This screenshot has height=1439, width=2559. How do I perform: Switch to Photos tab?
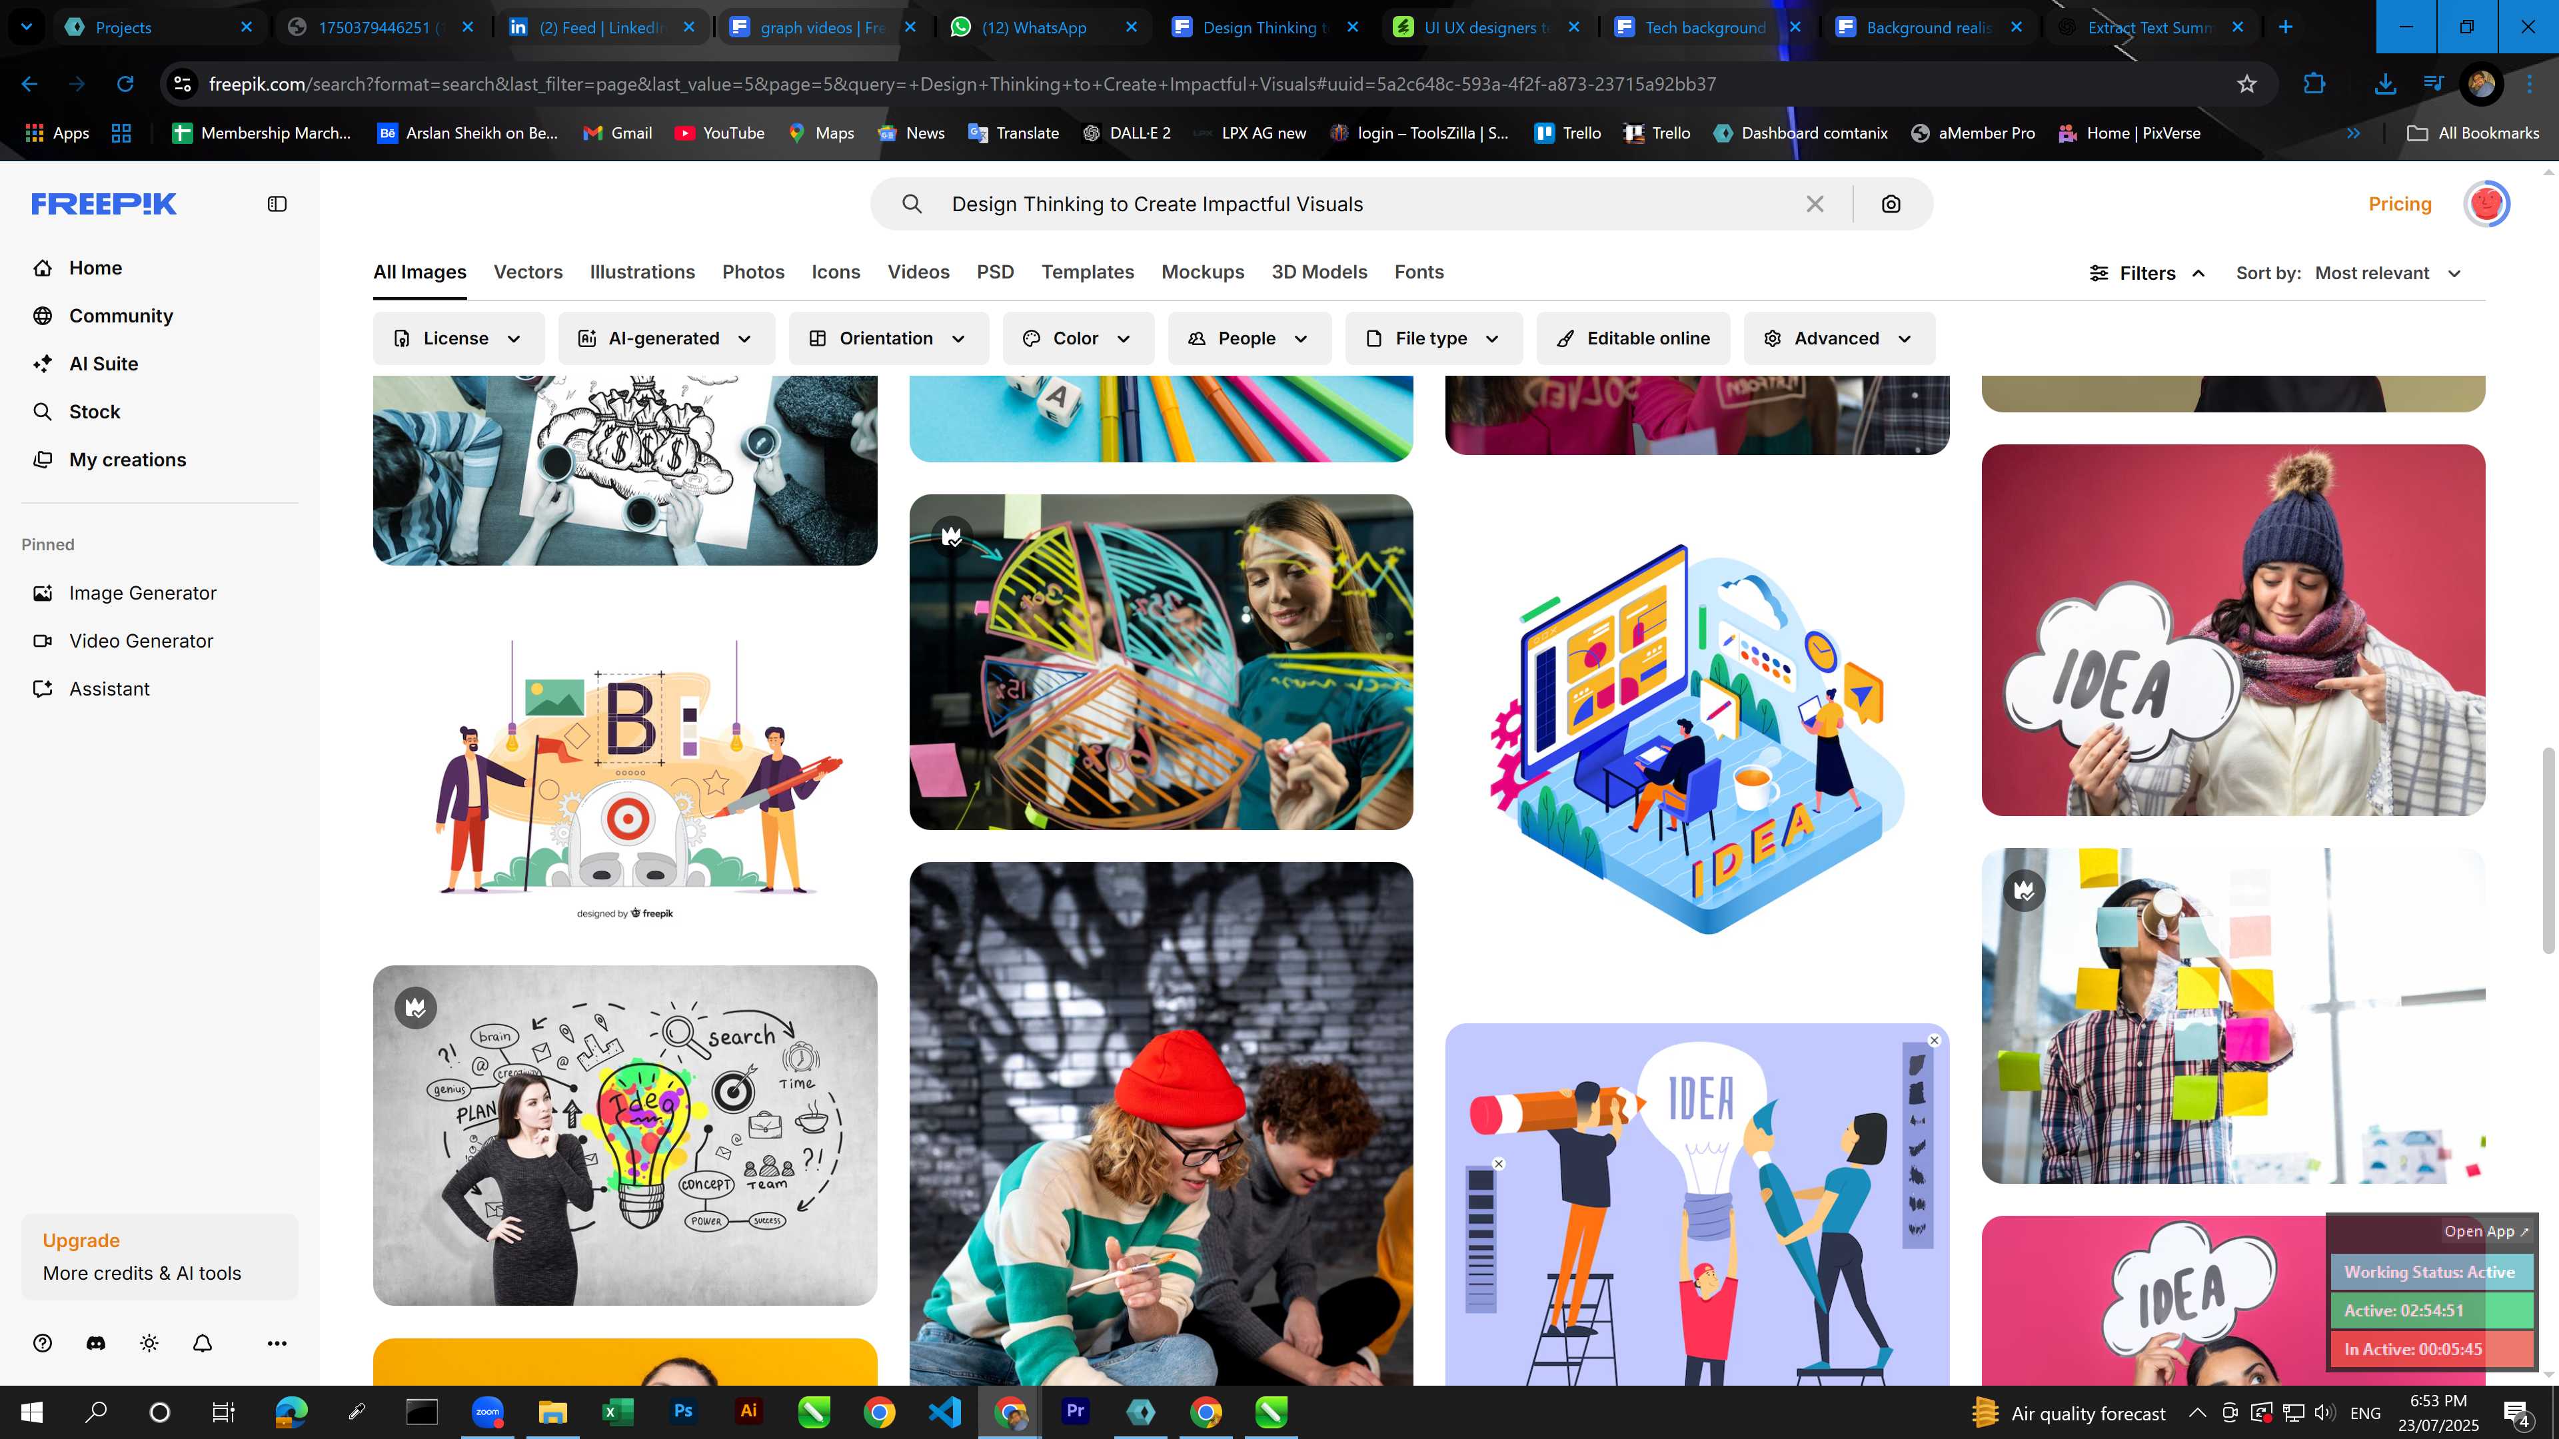point(753,272)
